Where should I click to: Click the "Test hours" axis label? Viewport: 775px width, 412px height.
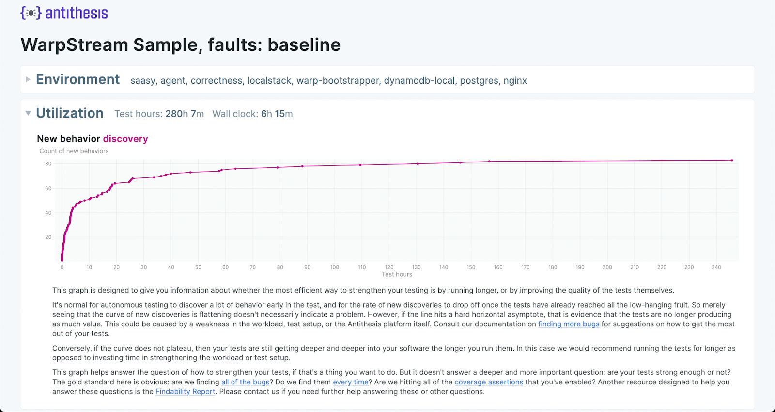397,274
